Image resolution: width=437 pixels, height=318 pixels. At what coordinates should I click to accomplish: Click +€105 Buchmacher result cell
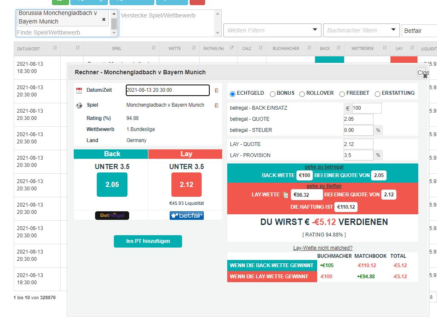pos(327,265)
